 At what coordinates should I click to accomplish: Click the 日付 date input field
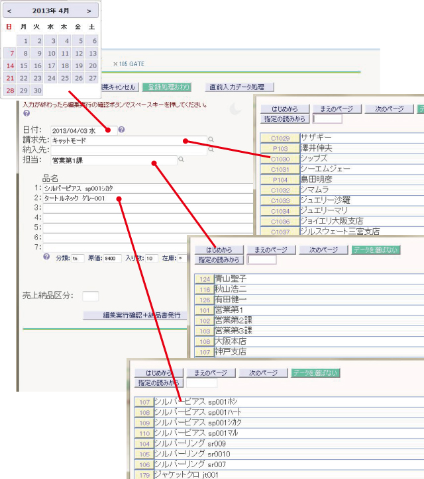point(83,130)
